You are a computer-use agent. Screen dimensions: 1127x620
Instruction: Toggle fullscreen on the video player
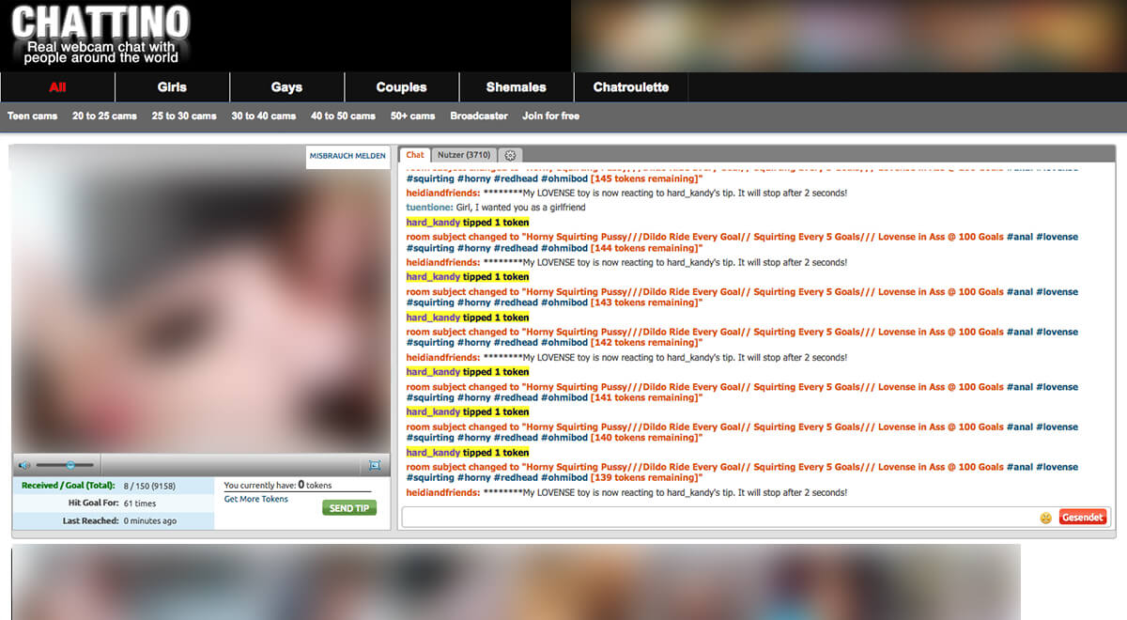(x=374, y=465)
